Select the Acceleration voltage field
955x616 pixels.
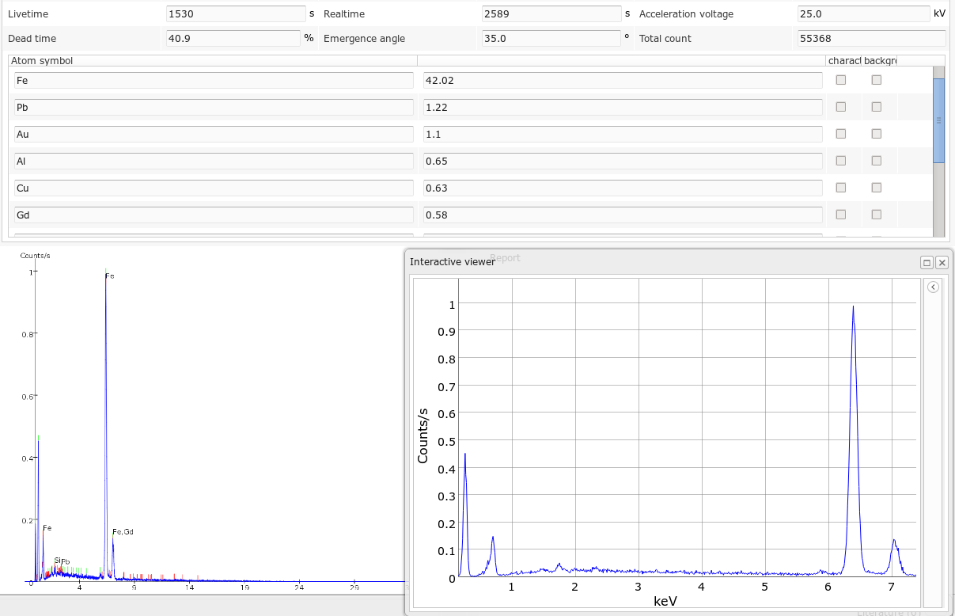pos(862,14)
